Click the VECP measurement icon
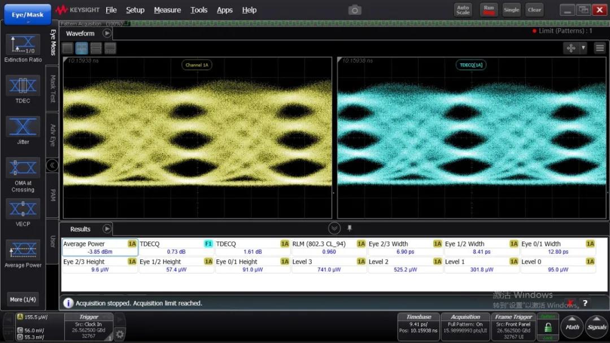The image size is (610, 343). pyautogui.click(x=23, y=209)
